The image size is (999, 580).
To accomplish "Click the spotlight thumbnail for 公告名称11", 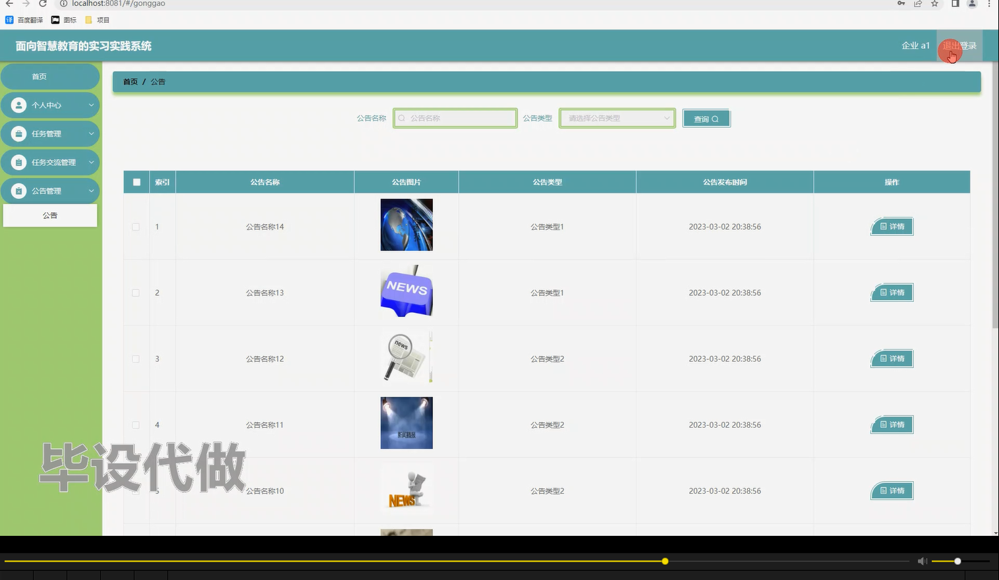I will tap(407, 423).
